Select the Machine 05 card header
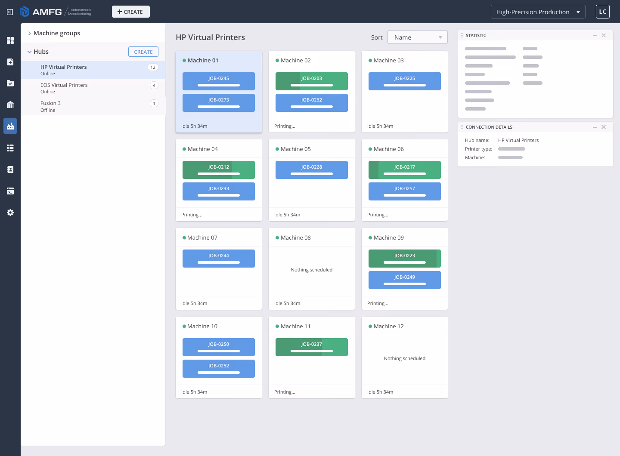 click(312, 149)
